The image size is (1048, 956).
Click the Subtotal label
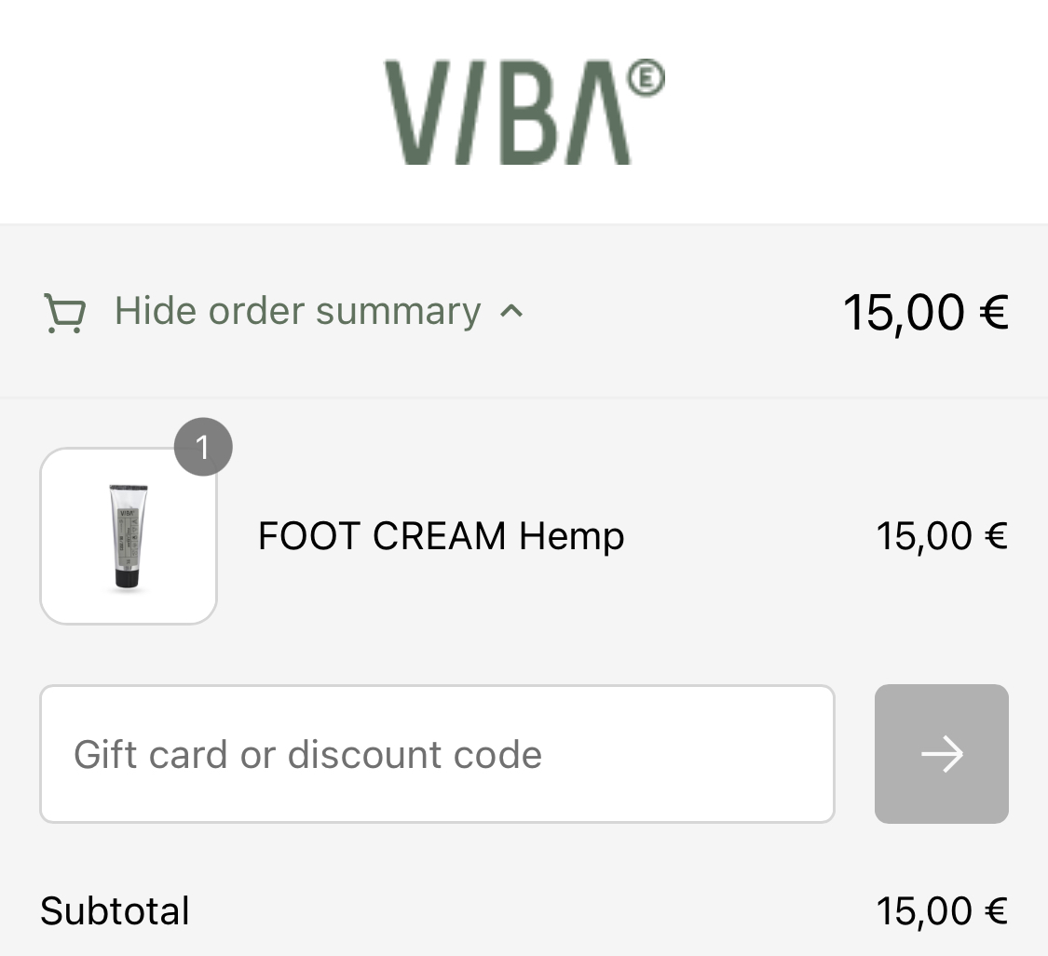[115, 910]
